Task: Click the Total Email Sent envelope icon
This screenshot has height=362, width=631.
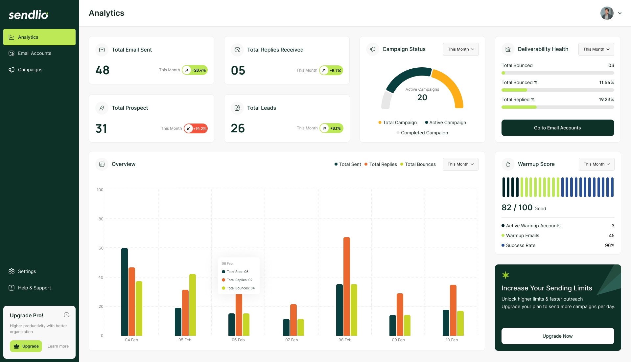Action: [102, 50]
